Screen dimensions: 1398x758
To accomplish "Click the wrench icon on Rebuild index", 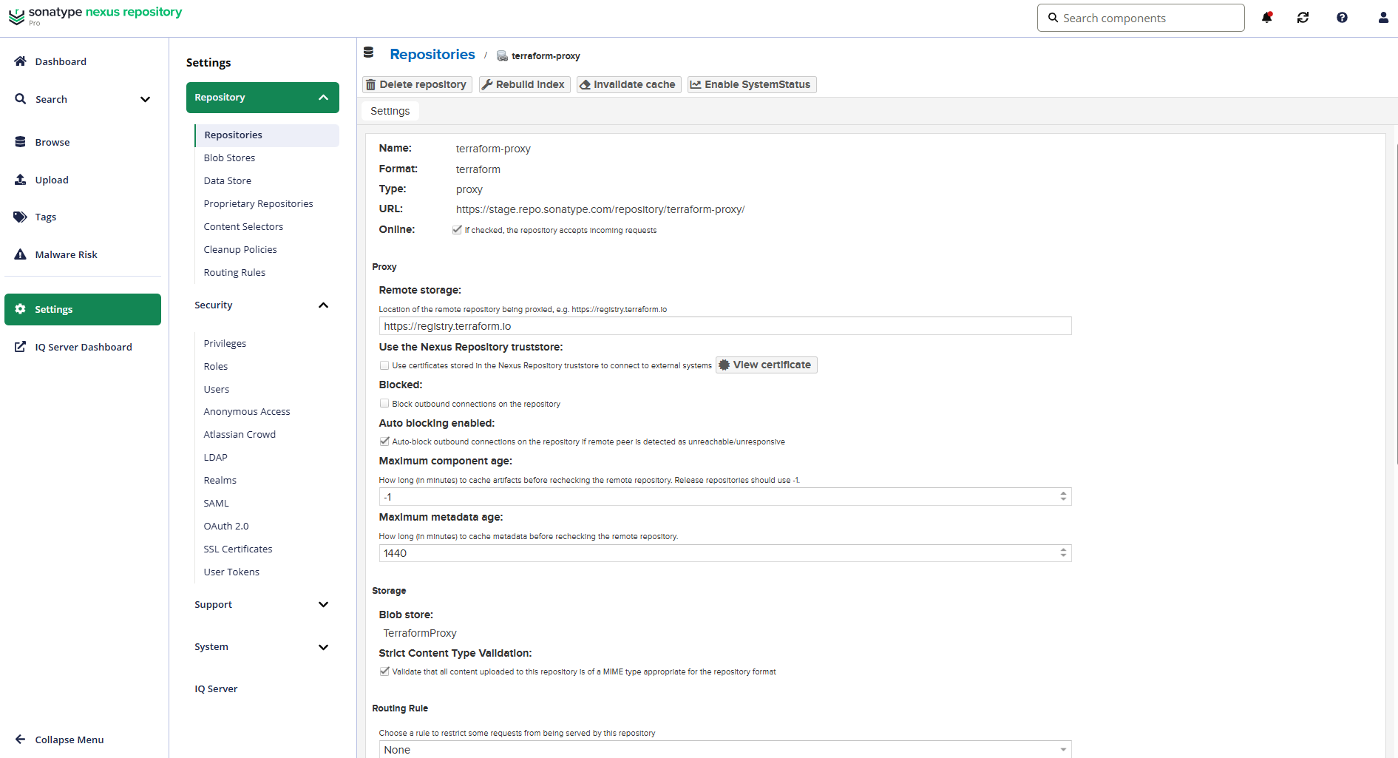I will pyautogui.click(x=487, y=85).
